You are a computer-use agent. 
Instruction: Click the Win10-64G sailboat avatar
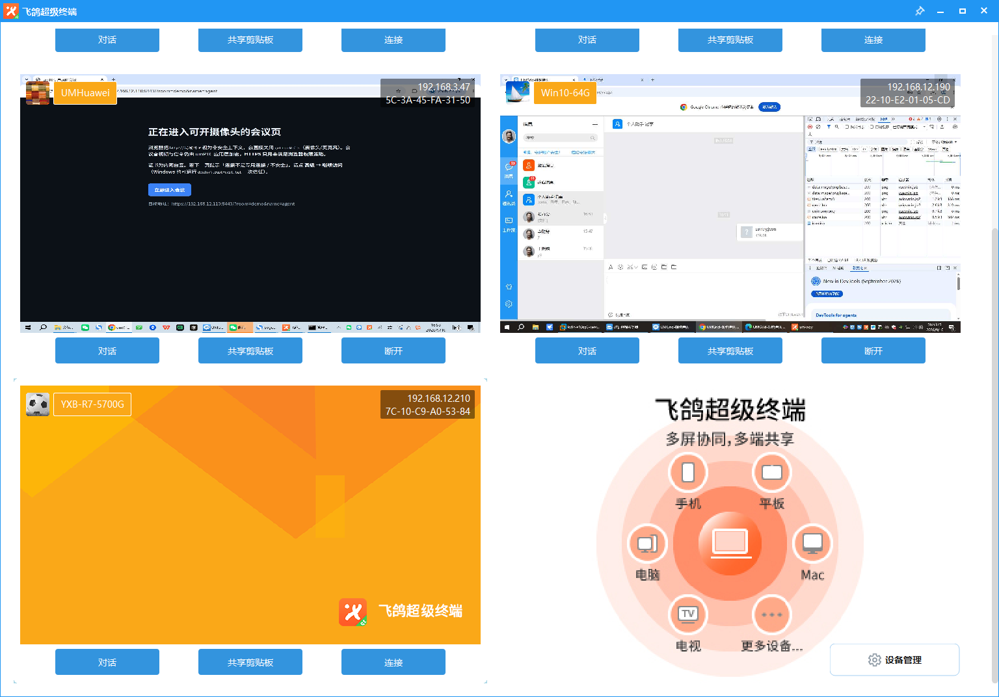518,92
